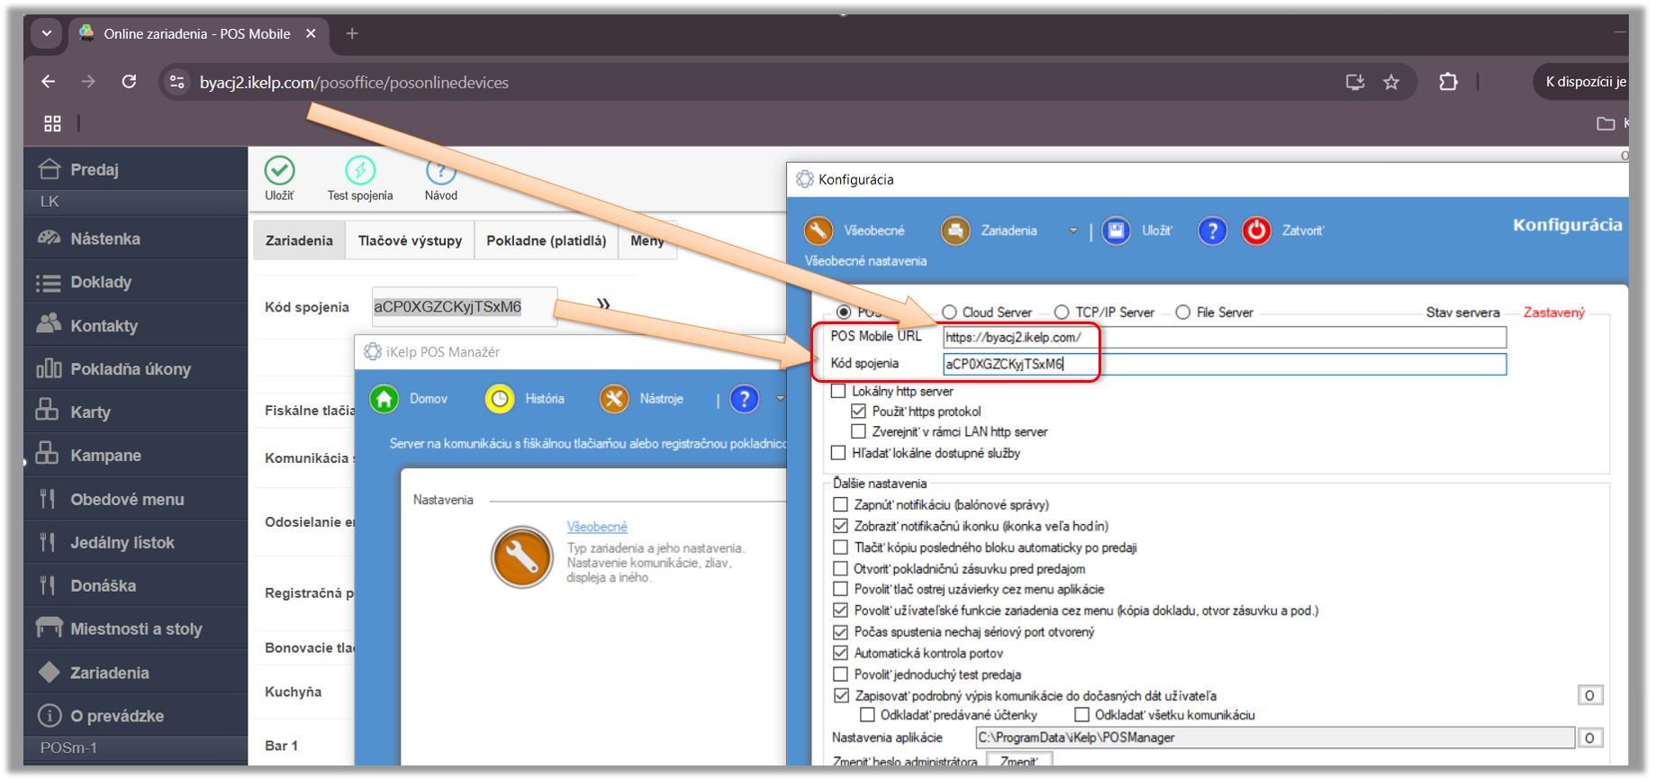The height and width of the screenshot is (779, 1655).
Task: Switch to the Tlačové výstupy tab
Action: [410, 240]
